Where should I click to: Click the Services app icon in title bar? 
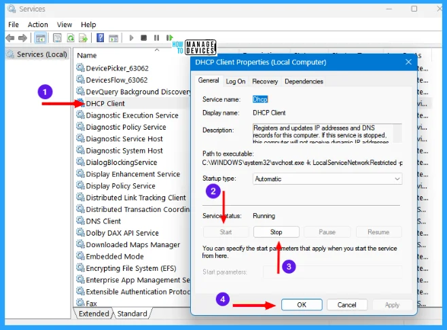tap(12, 9)
